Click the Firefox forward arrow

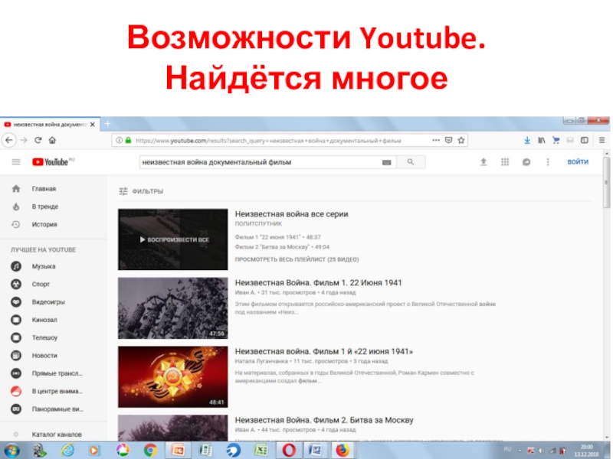24,140
